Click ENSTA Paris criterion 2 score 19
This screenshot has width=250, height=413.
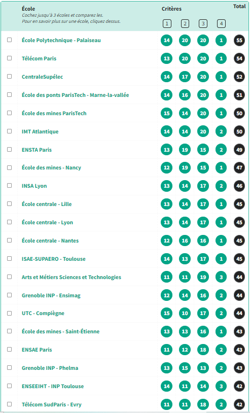tap(185, 150)
